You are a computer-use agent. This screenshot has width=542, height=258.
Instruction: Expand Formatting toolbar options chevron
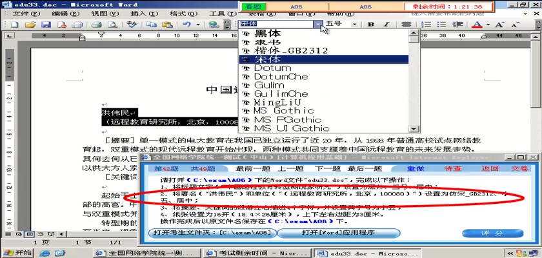538,24
